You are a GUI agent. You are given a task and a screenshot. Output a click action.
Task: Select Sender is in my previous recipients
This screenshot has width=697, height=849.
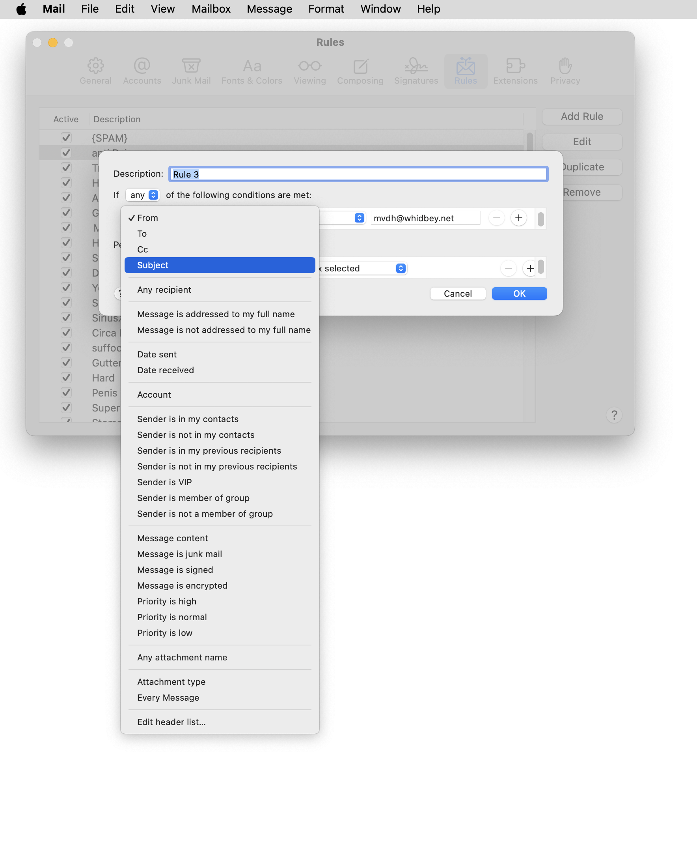click(220, 451)
